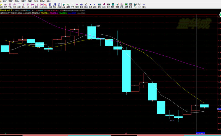Select the 5分 five-minute period

(x=28, y=6)
